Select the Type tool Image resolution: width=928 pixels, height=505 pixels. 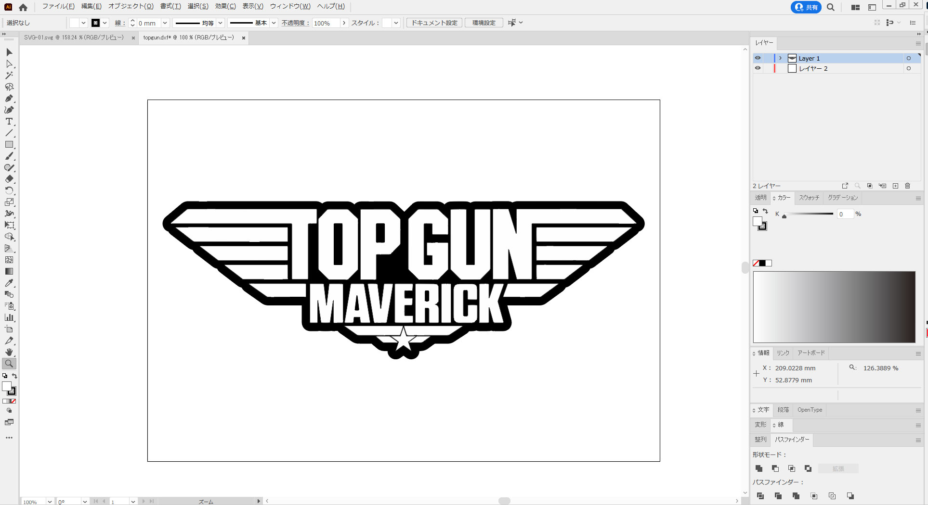click(9, 121)
